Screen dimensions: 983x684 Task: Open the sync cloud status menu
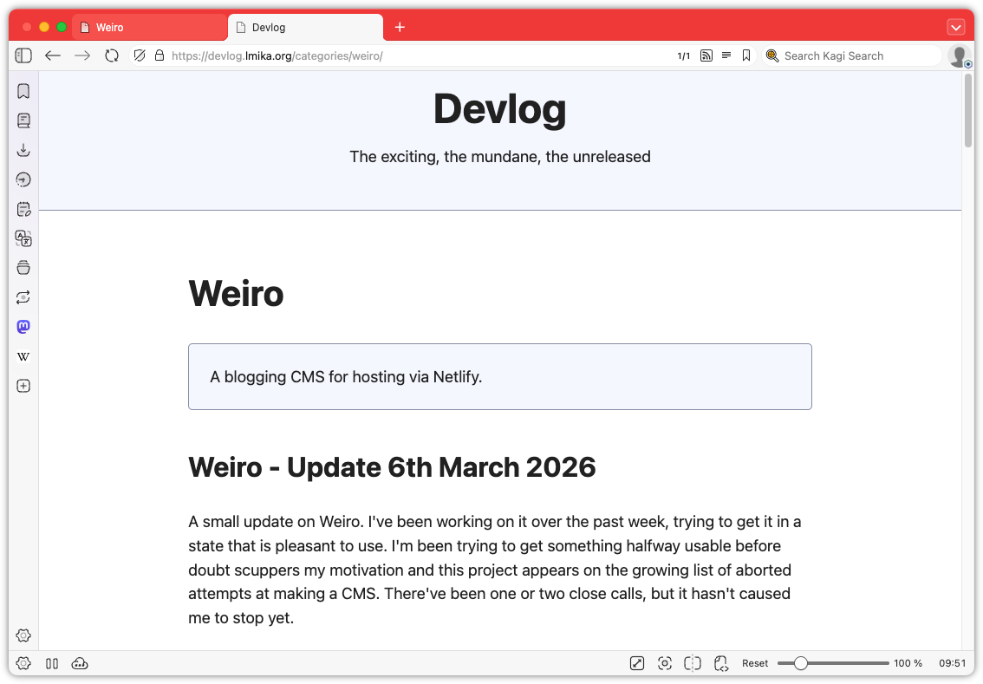(80, 663)
